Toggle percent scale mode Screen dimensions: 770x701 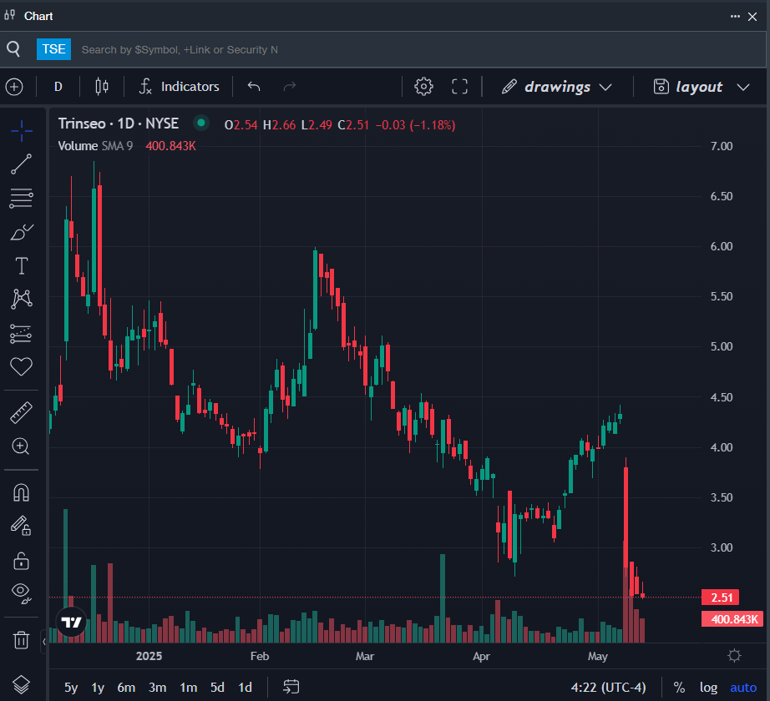coord(679,688)
